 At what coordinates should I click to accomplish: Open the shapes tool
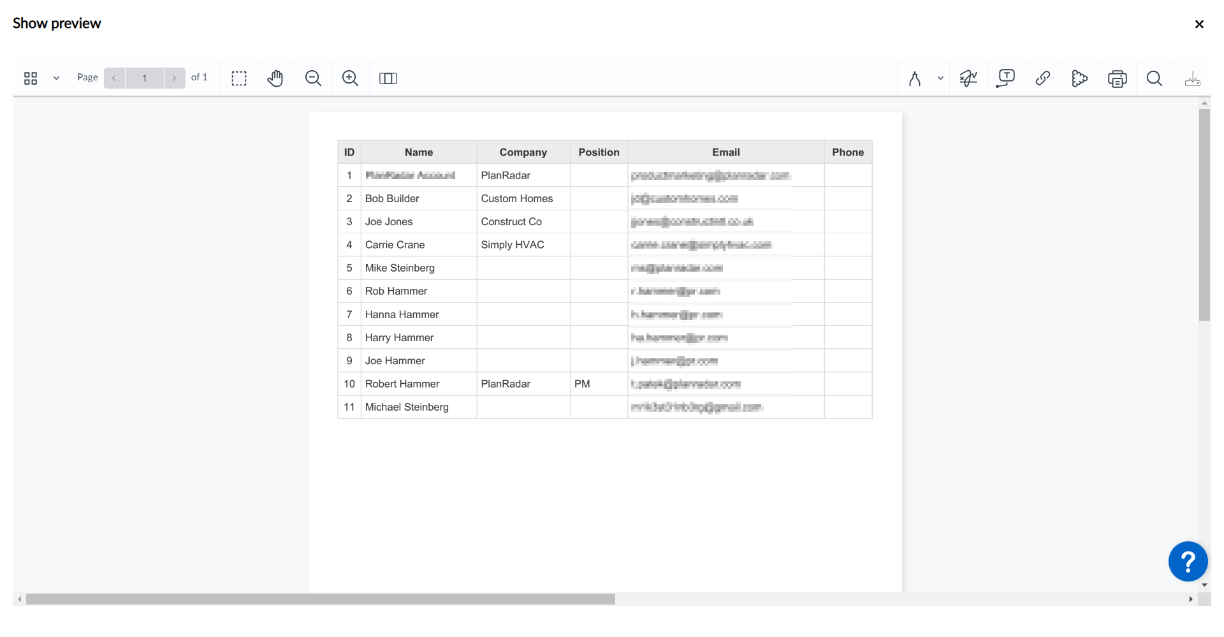click(x=1079, y=78)
